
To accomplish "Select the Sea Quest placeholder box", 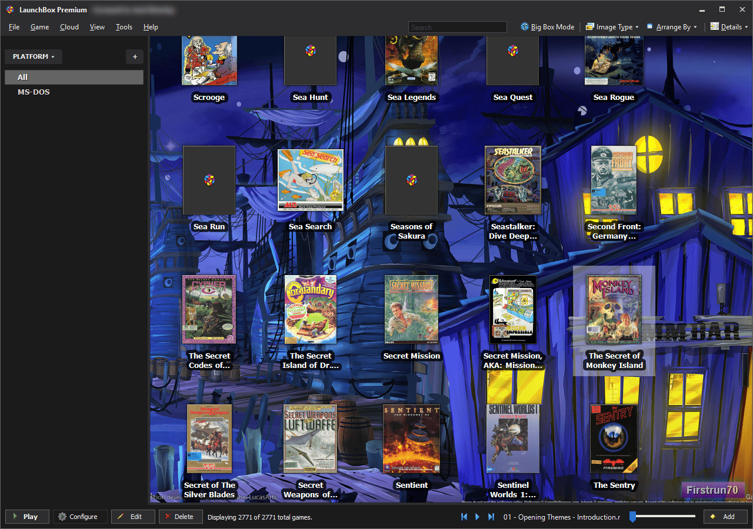I will pyautogui.click(x=513, y=61).
